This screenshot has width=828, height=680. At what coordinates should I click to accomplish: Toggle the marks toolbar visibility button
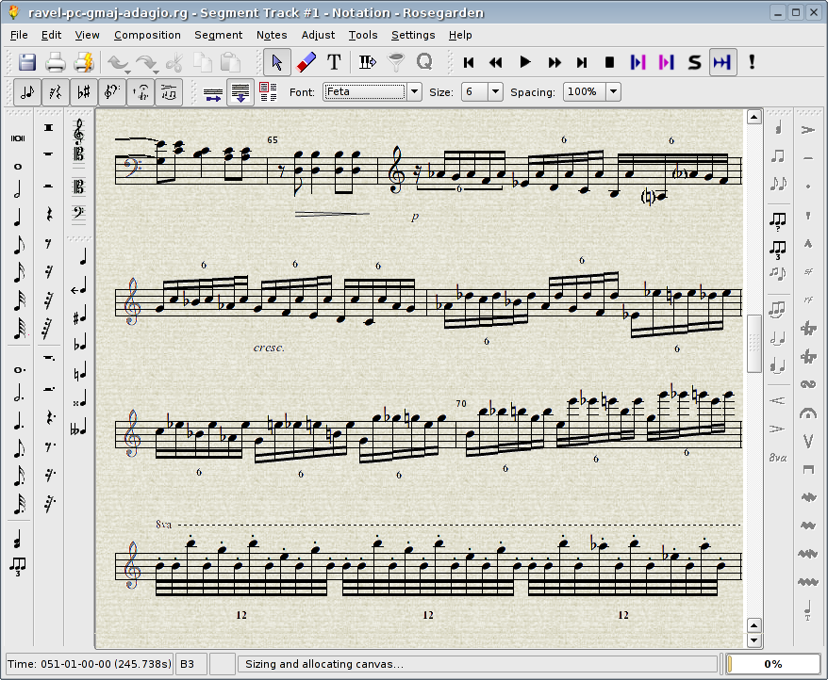(x=141, y=92)
